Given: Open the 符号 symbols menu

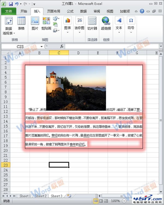Looking at the screenshot, I should click(x=131, y=25).
